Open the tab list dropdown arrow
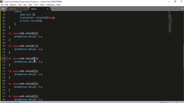 (x=182, y=9)
